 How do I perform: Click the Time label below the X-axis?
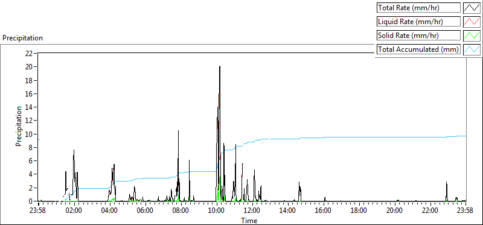(x=249, y=220)
